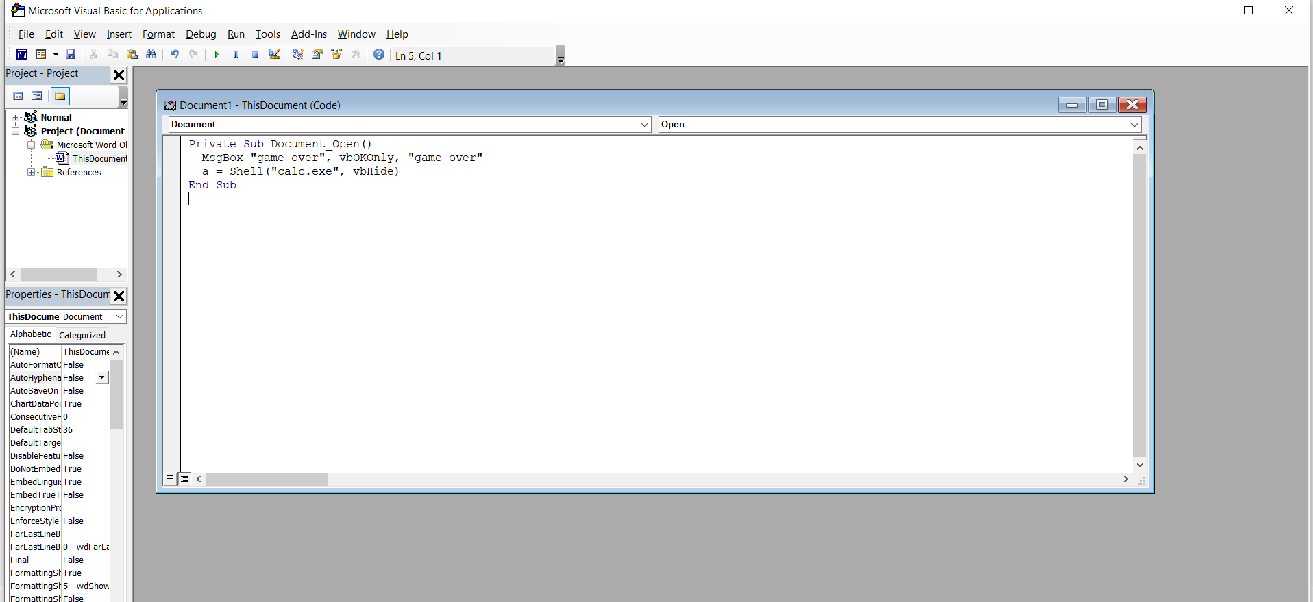The height and width of the screenshot is (602, 1313).
Task: Click the Redo arrow icon
Action: [194, 55]
